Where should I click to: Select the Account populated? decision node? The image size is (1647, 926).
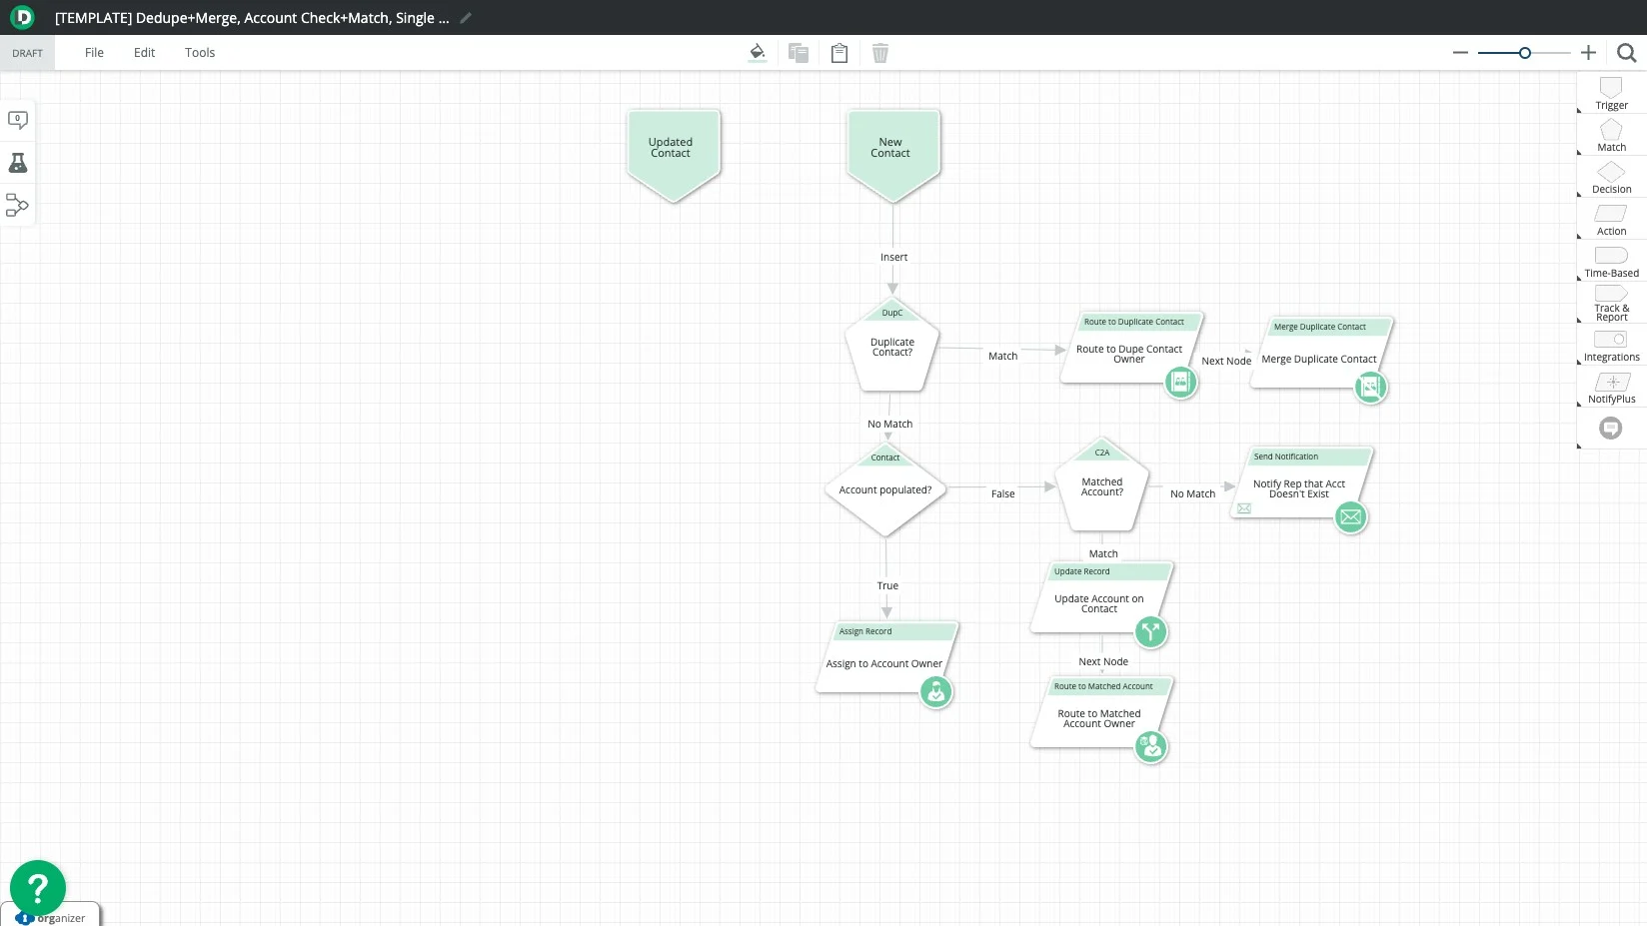884,490
